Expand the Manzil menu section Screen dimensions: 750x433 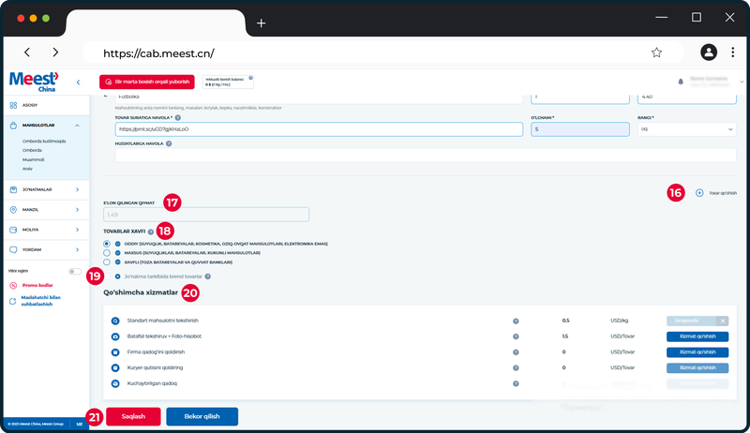tap(78, 210)
